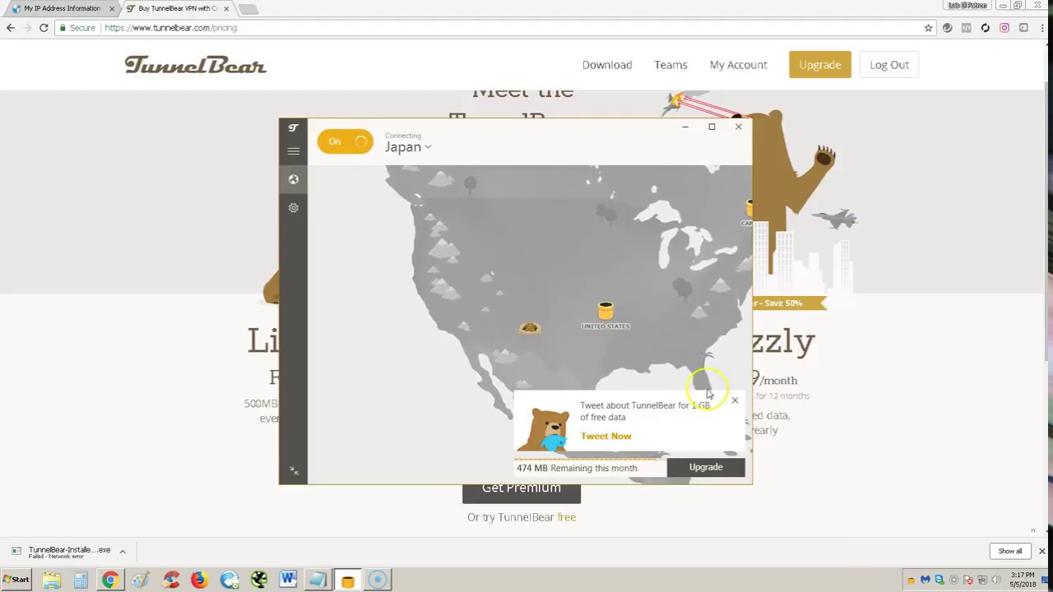Open TunnelBear settings gear in sidebar
The height and width of the screenshot is (592, 1053).
tap(294, 208)
